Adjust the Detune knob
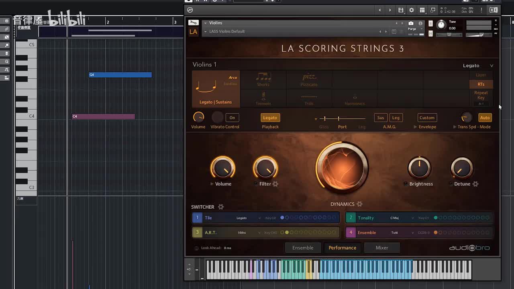The height and width of the screenshot is (289, 514). coord(461,168)
